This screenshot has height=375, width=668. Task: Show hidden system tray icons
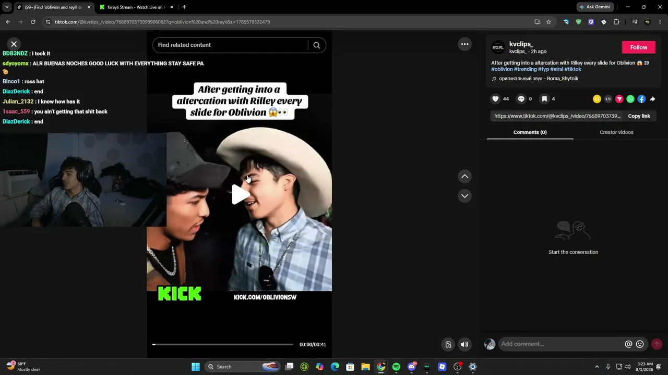597,367
